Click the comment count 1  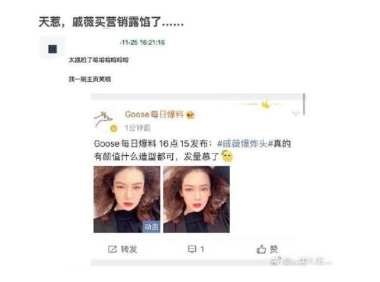click(202, 249)
